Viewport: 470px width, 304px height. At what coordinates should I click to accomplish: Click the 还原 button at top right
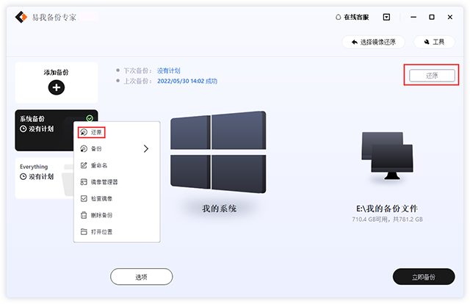tap(432, 76)
